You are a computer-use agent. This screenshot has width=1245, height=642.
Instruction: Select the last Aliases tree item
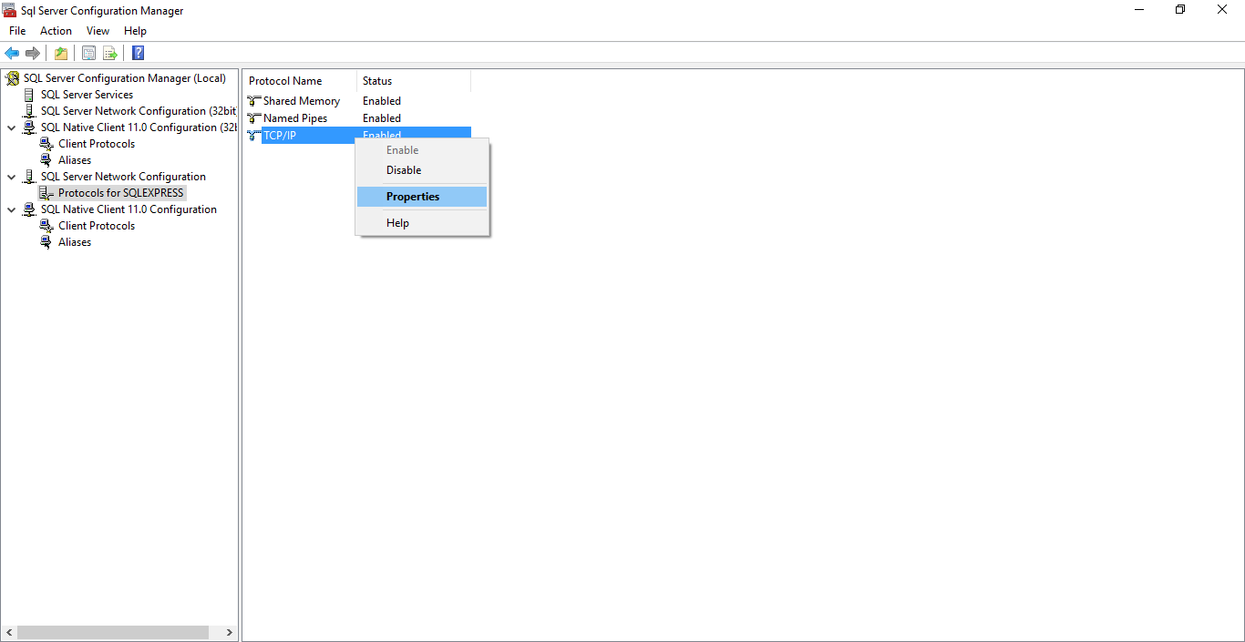(x=75, y=242)
